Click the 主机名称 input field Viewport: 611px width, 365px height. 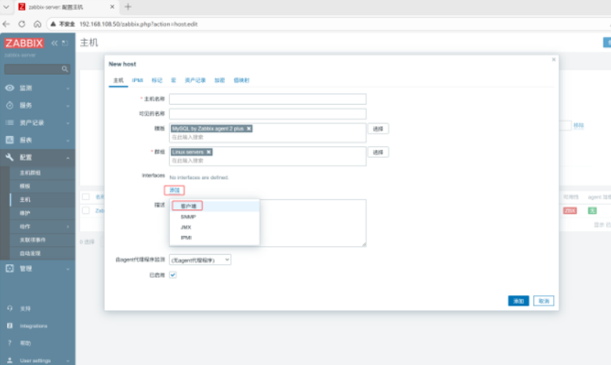(268, 98)
